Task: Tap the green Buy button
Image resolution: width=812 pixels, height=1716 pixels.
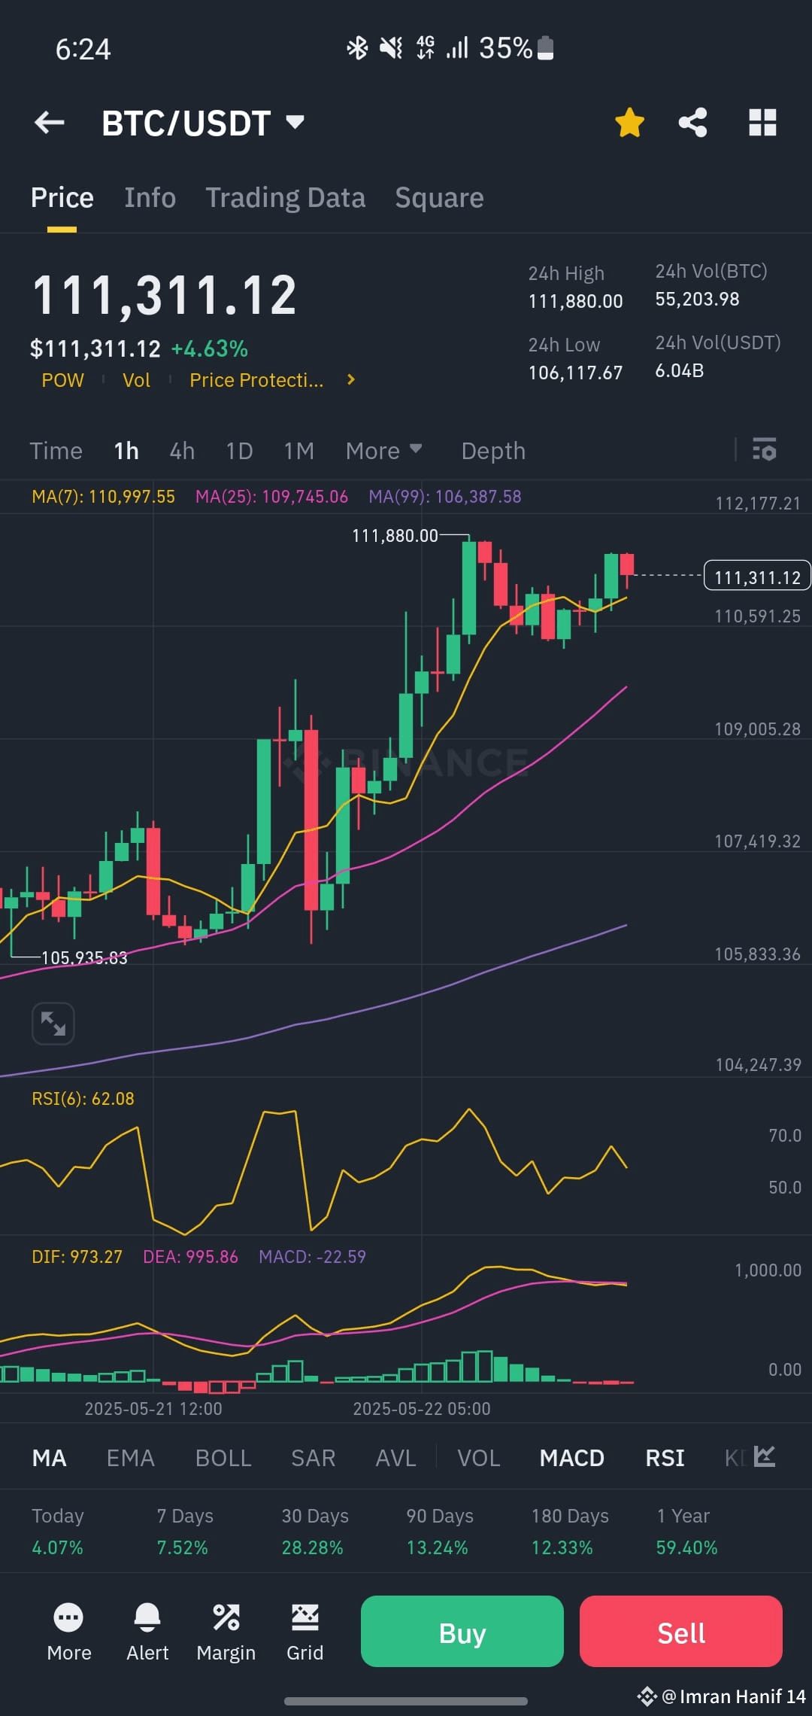Action: click(x=462, y=1631)
